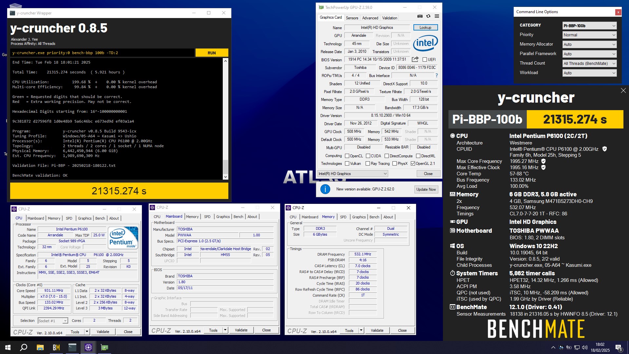Click the Memory section icon in BenchMate
This screenshot has height=354, width=629.
point(452,194)
